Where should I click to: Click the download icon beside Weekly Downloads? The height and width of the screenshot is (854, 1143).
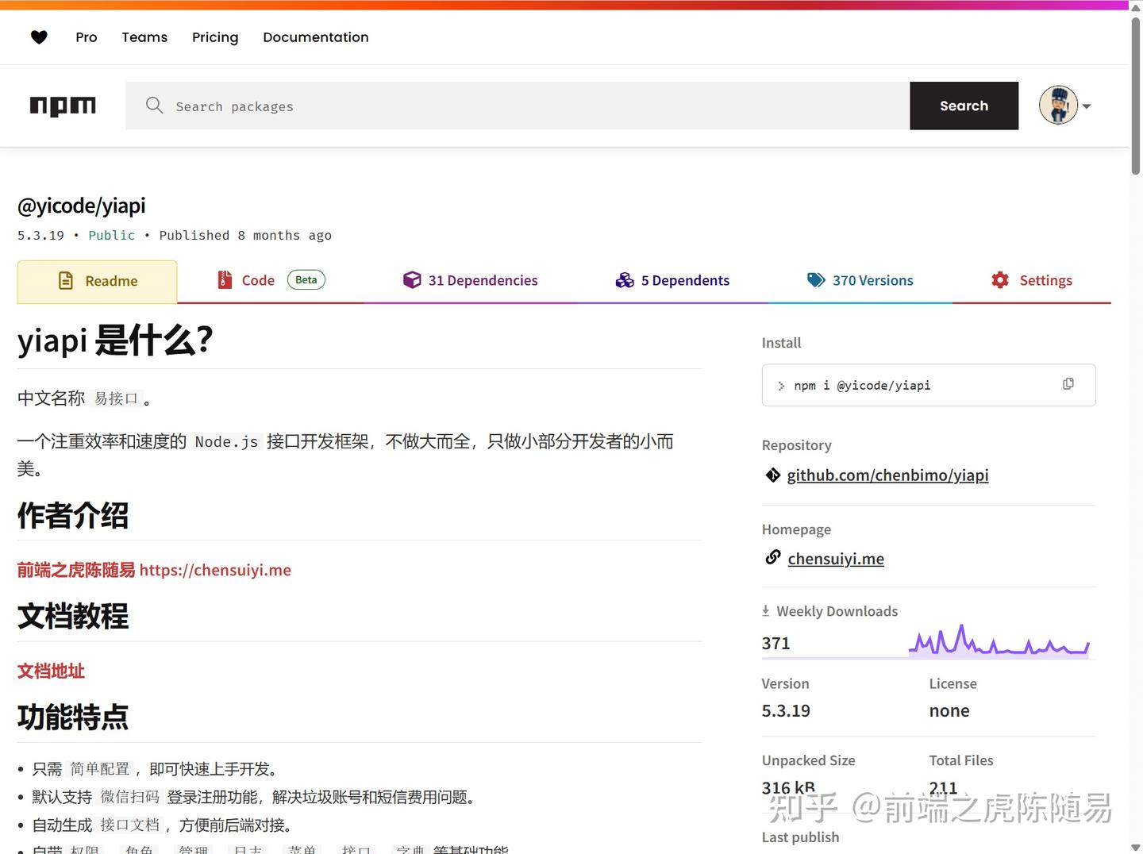(764, 610)
